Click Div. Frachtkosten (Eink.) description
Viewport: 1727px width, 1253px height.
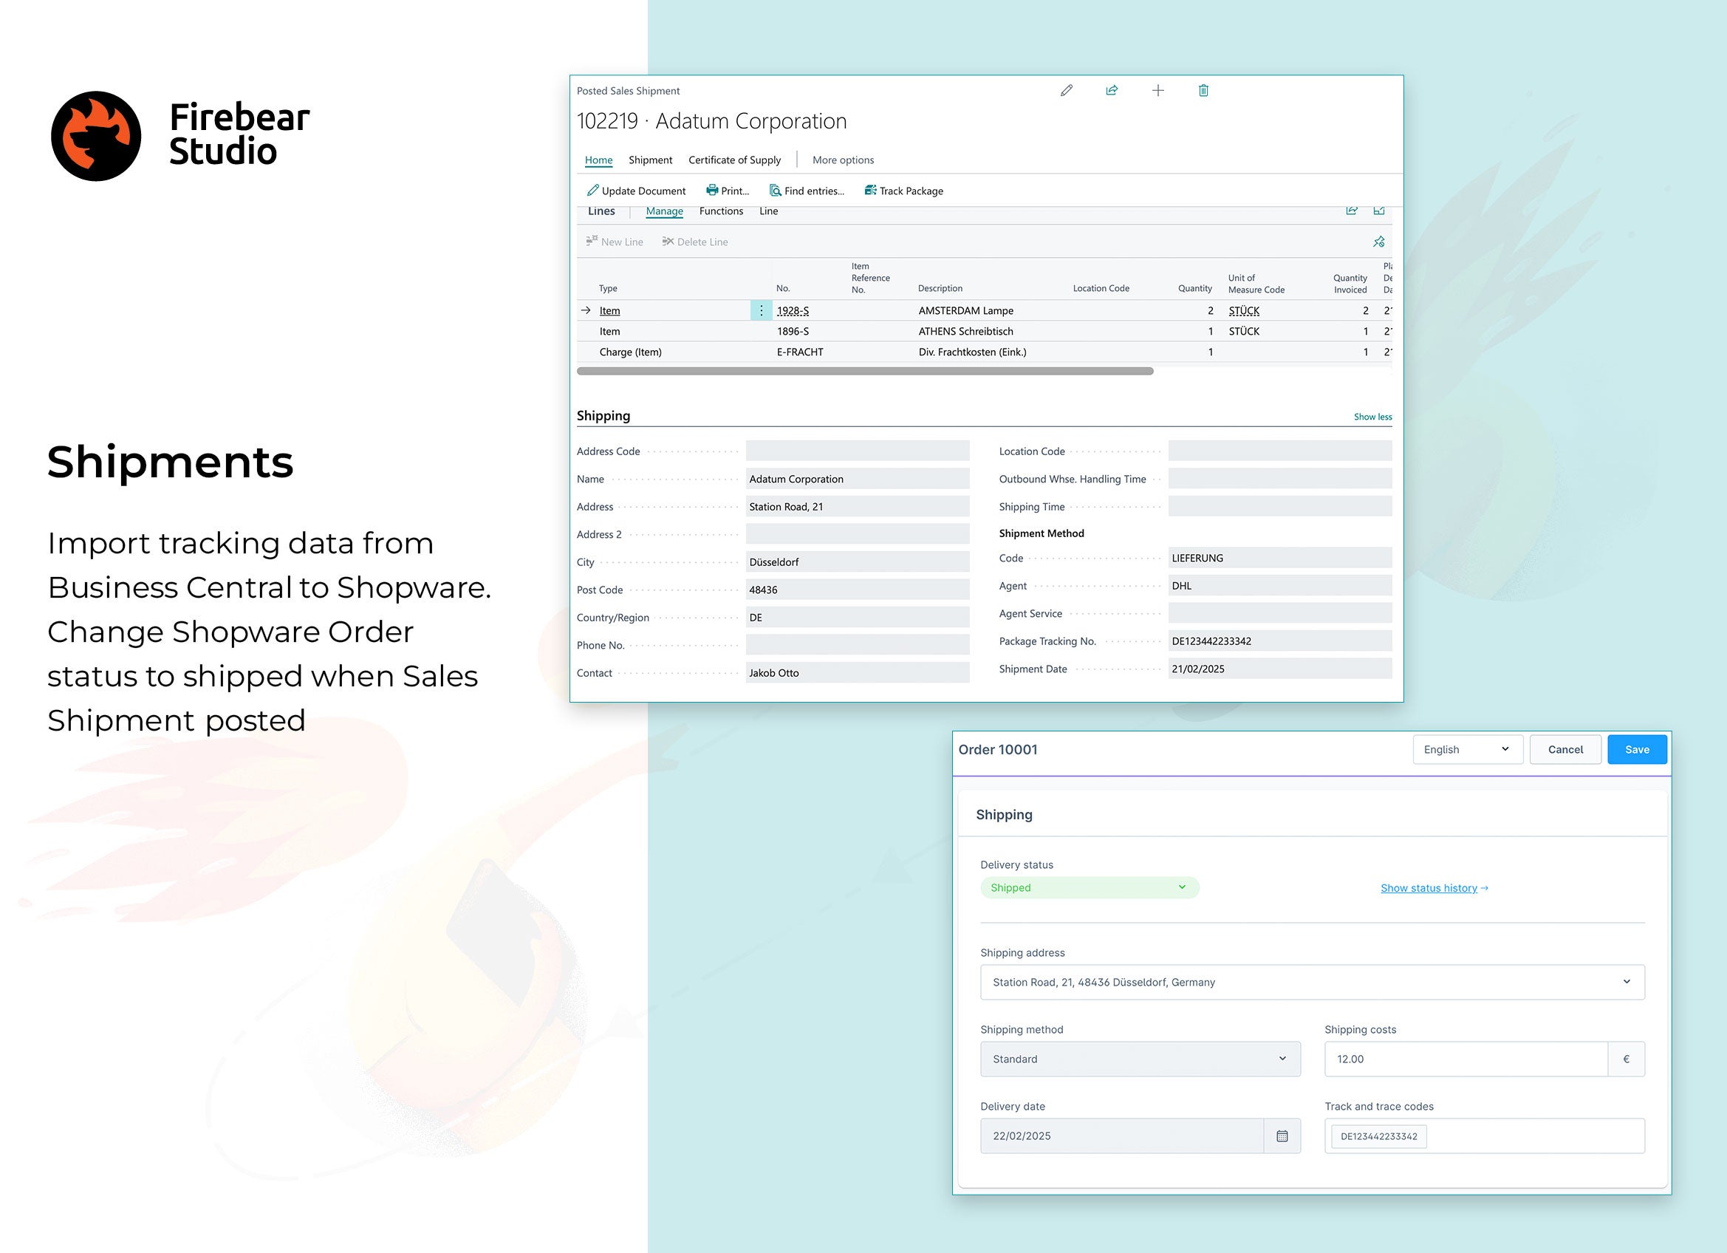(972, 352)
